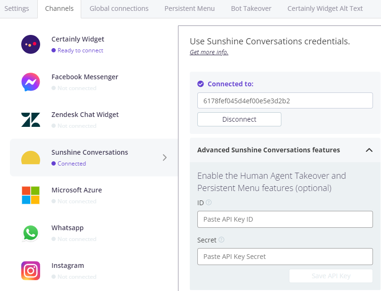This screenshot has height=291, width=381.
Task: Select the Facebook Messenger channel name
Action: click(85, 77)
